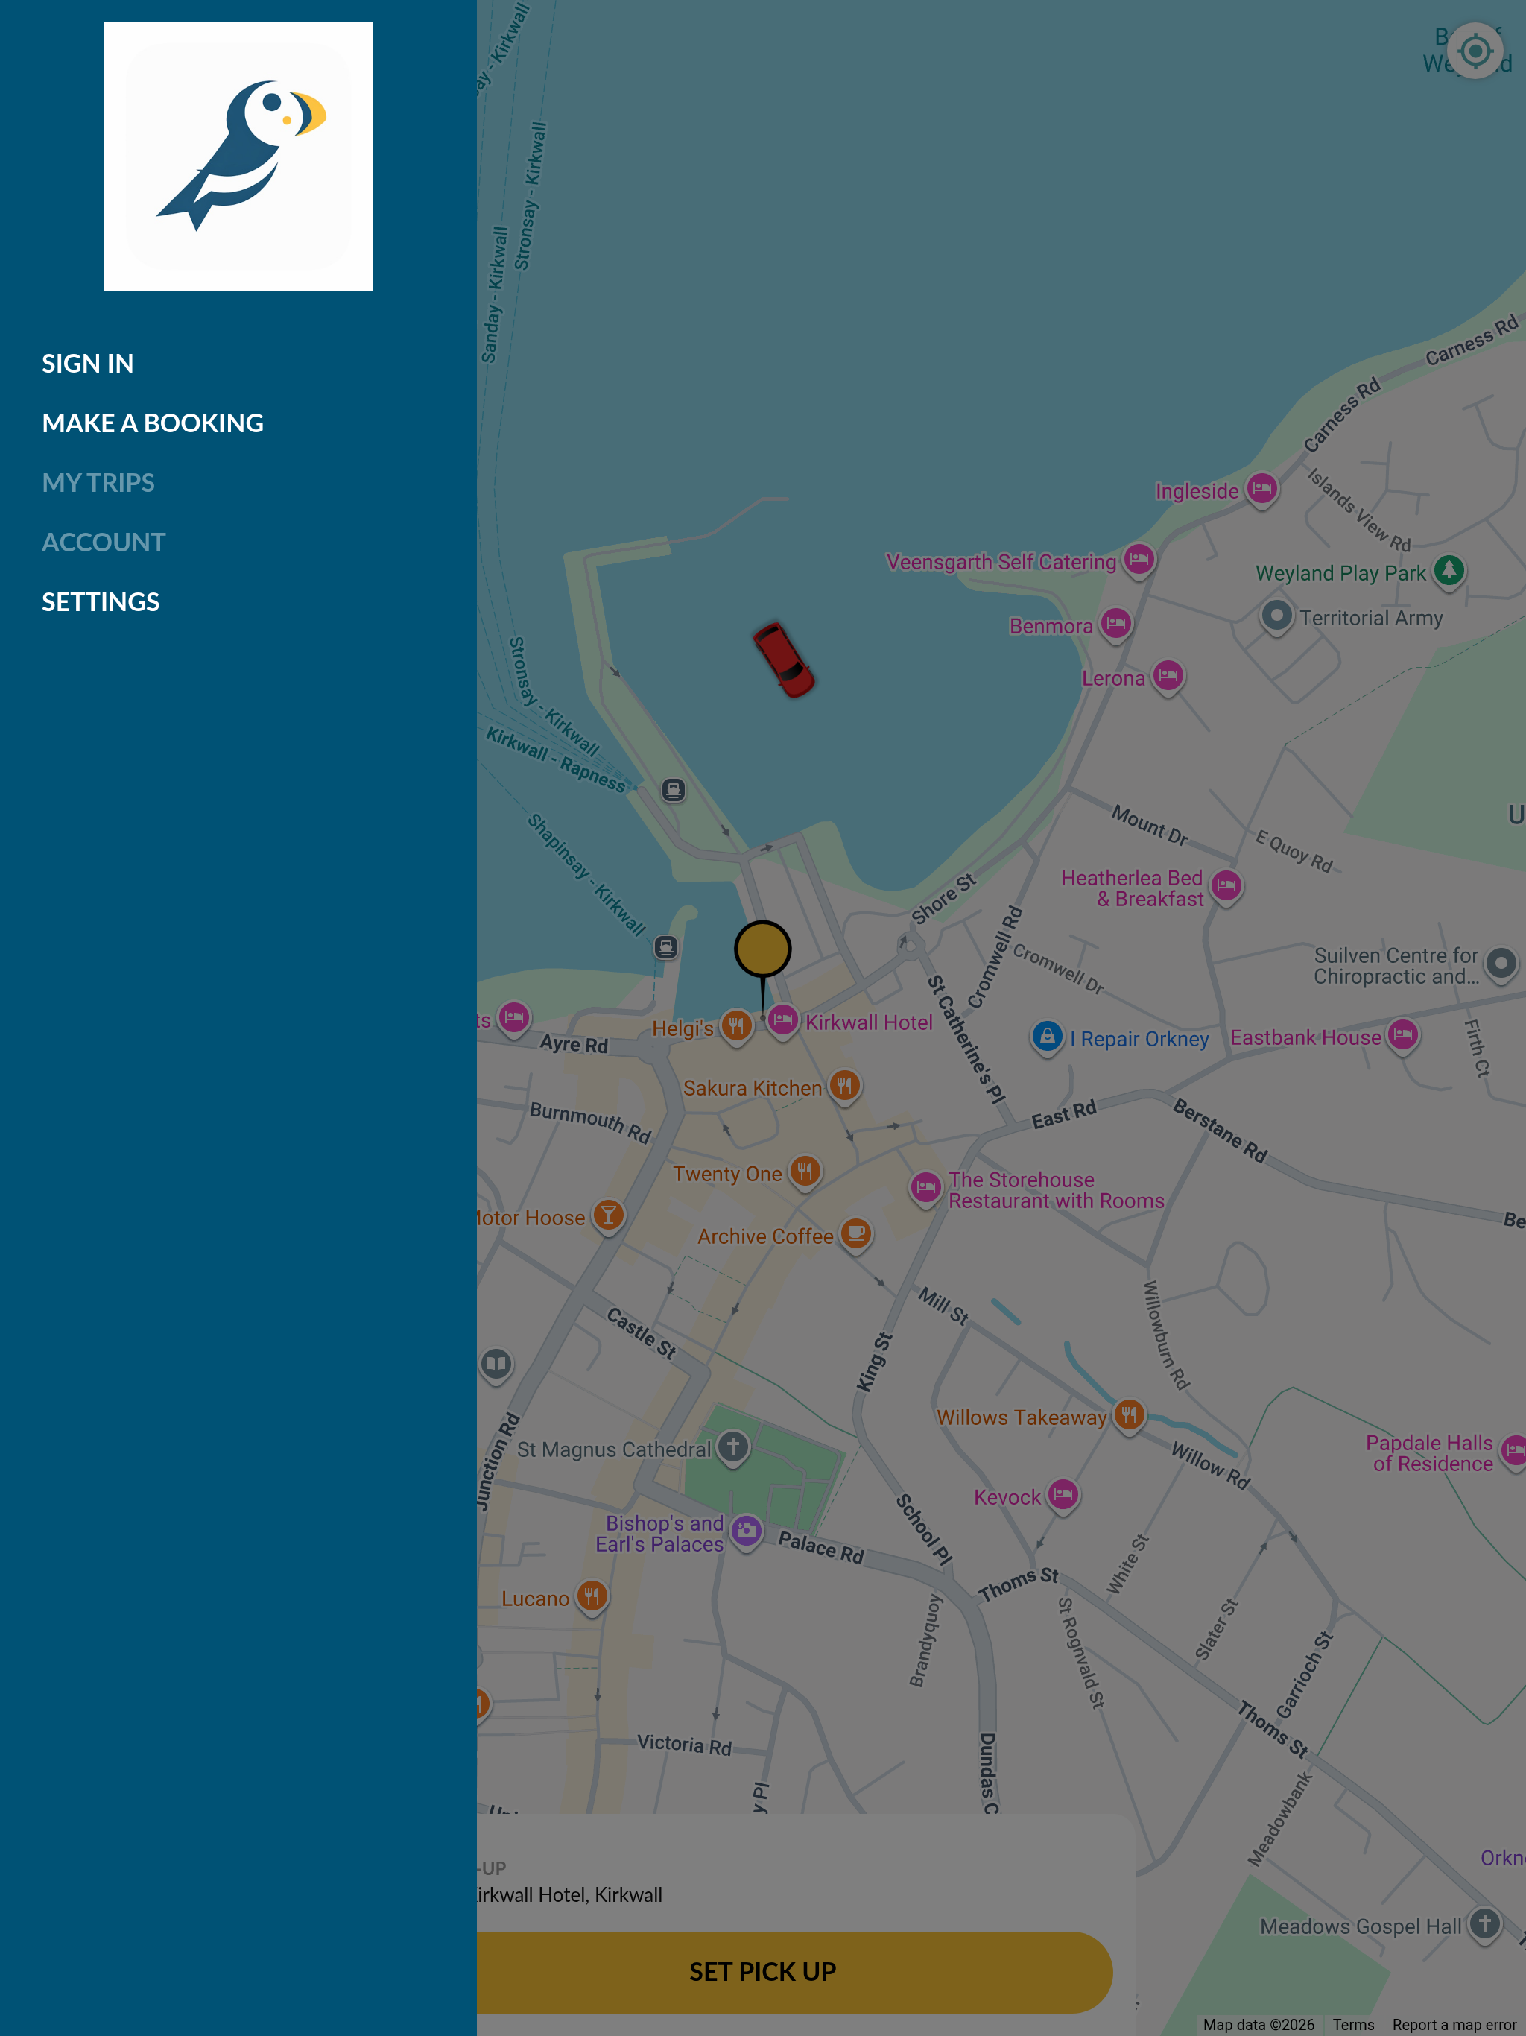Open Settings in sidebar menu
This screenshot has height=2036, width=1526.
101,602
